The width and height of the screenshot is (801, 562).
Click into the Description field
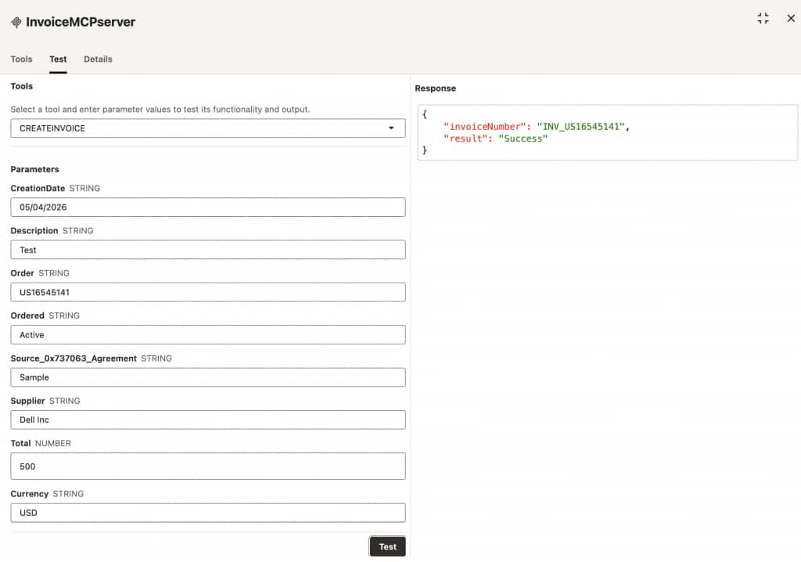208,250
